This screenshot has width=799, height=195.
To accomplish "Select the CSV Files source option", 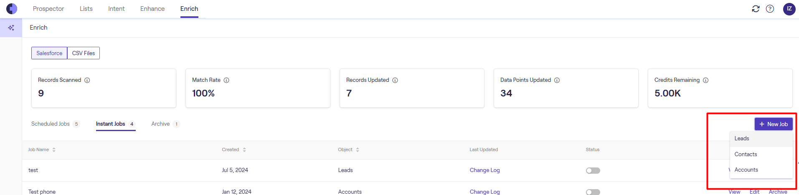I will coord(84,53).
